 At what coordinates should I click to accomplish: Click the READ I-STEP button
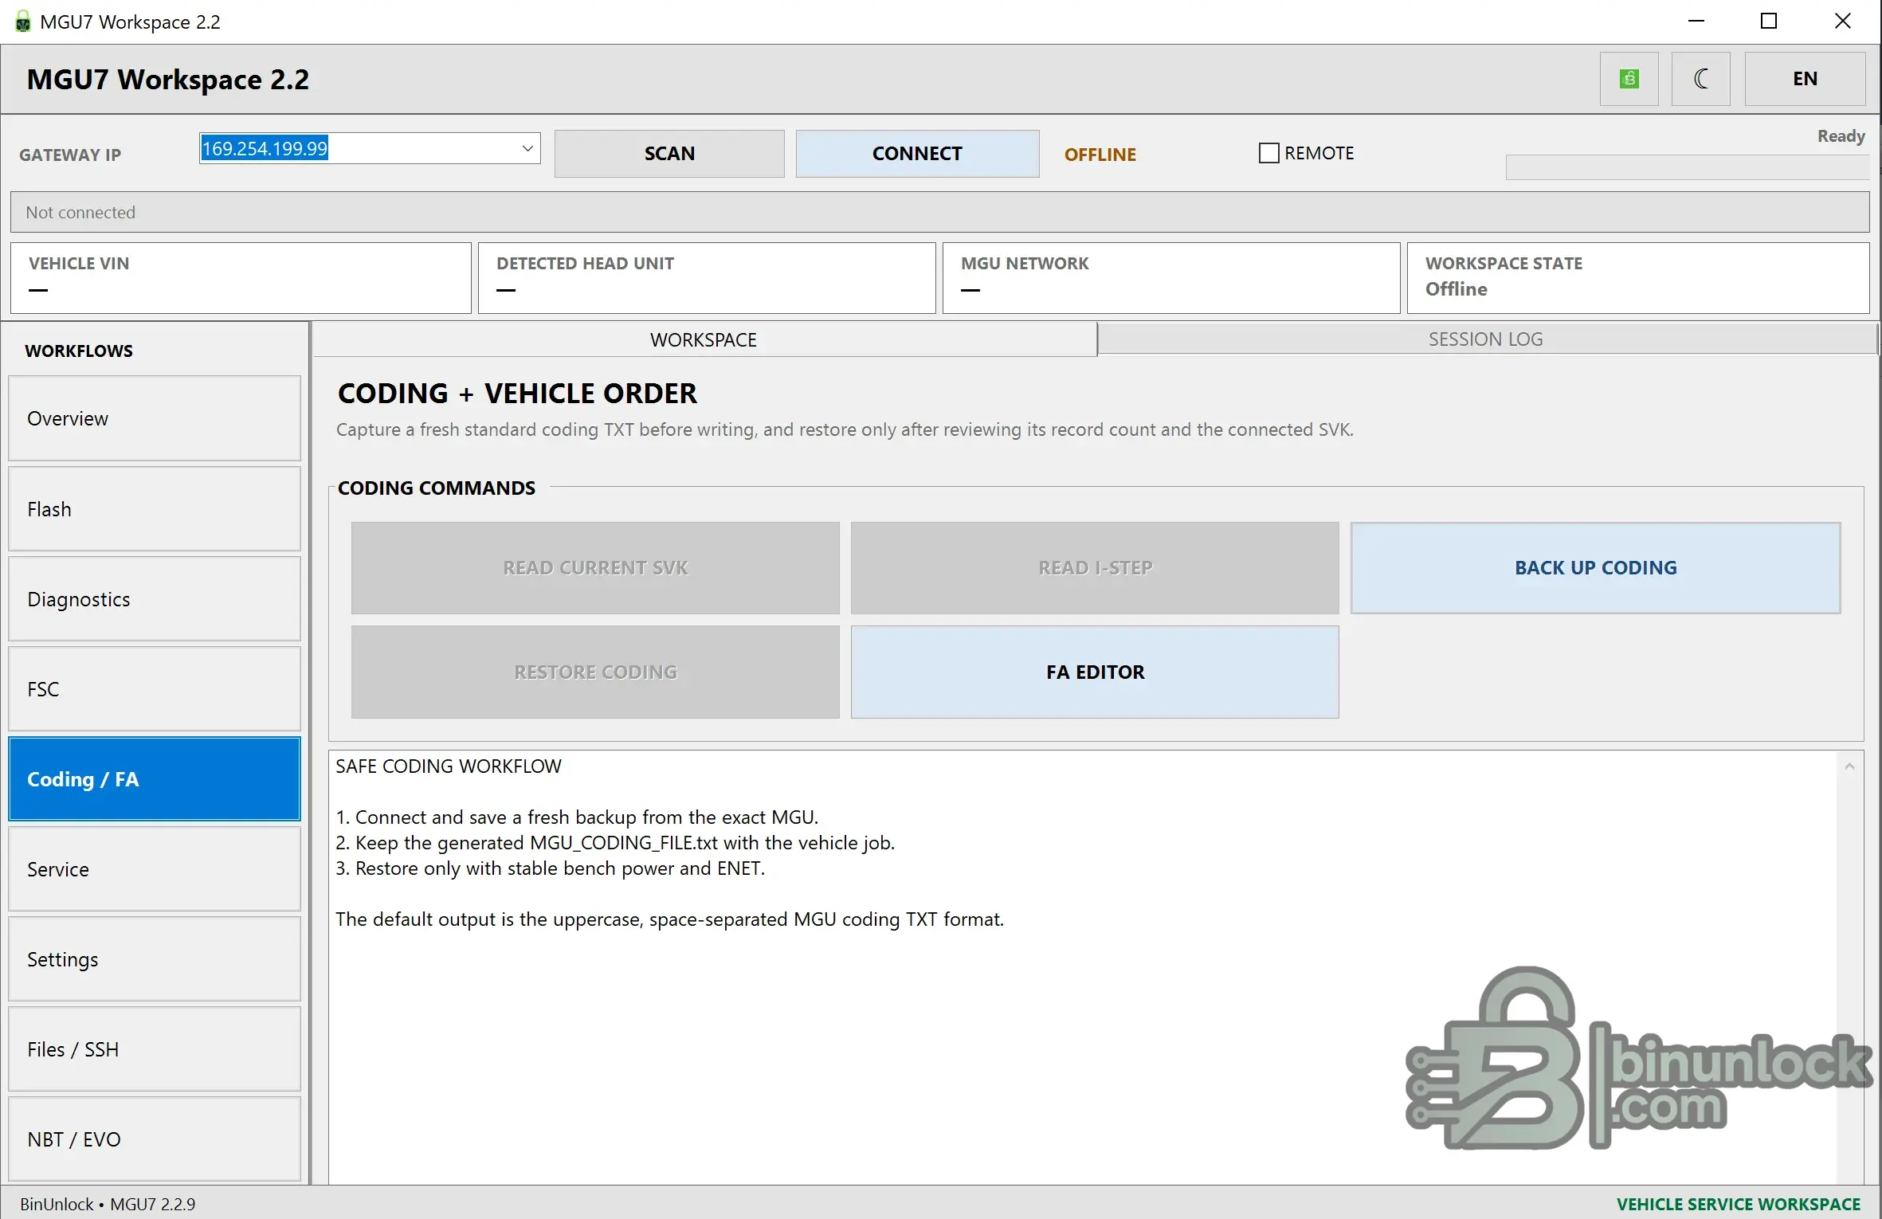click(x=1095, y=568)
